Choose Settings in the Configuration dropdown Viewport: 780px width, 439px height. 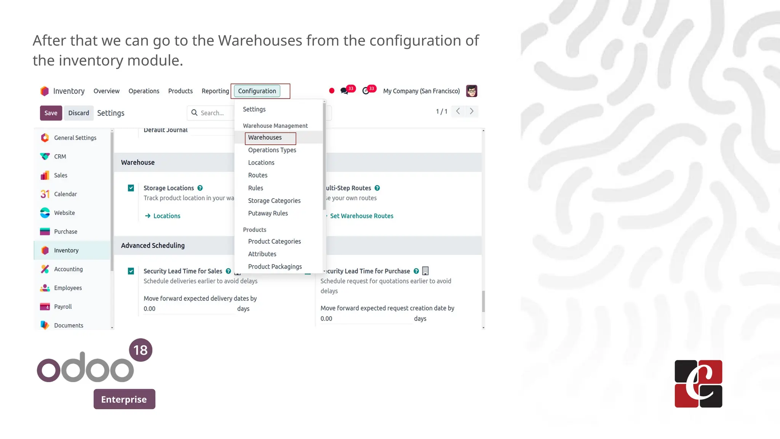254,109
